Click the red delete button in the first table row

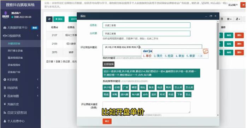tap(239, 35)
